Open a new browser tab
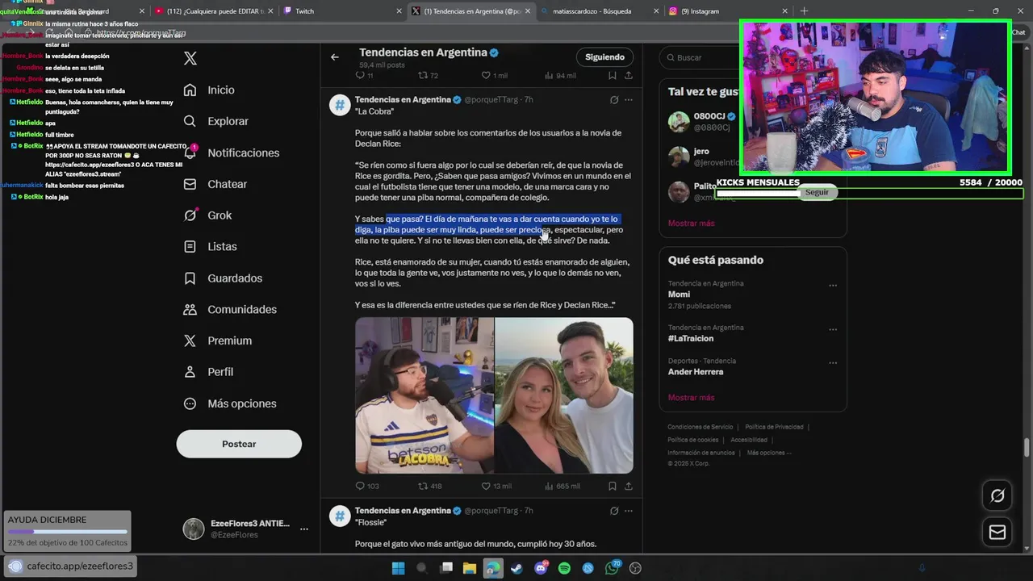Screen dimensions: 1033x581 tap(804, 11)
